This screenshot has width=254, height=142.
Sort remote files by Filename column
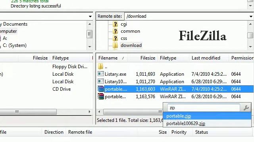(x=112, y=58)
